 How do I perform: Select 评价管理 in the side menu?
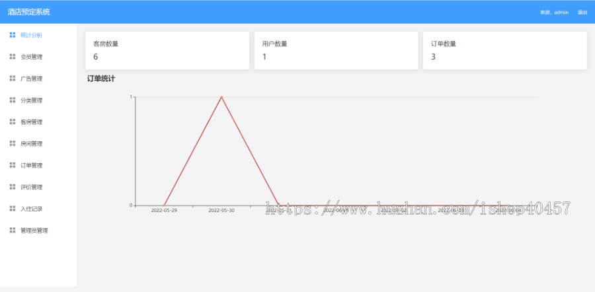pos(38,186)
